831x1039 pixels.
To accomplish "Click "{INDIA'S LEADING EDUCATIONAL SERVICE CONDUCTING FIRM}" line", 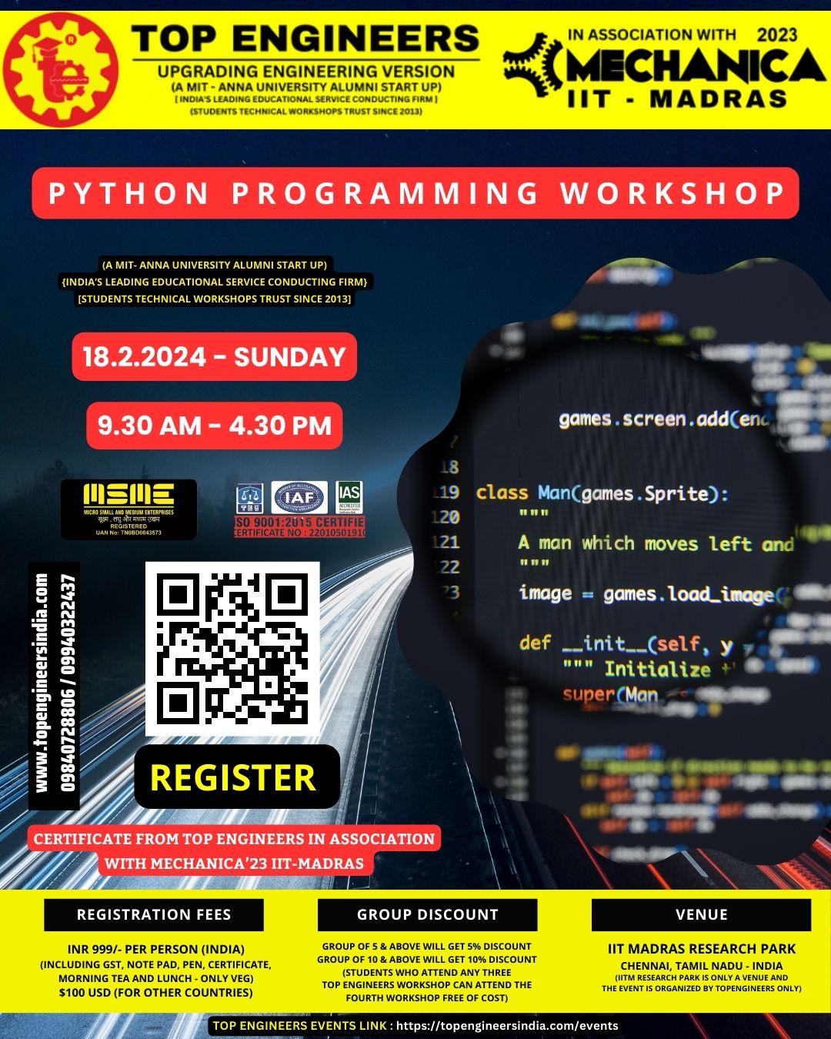I will point(215,282).
